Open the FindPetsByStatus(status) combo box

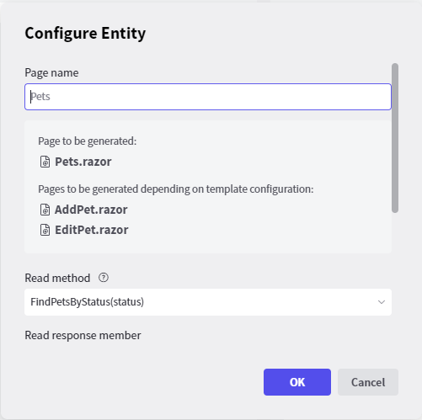(208, 302)
